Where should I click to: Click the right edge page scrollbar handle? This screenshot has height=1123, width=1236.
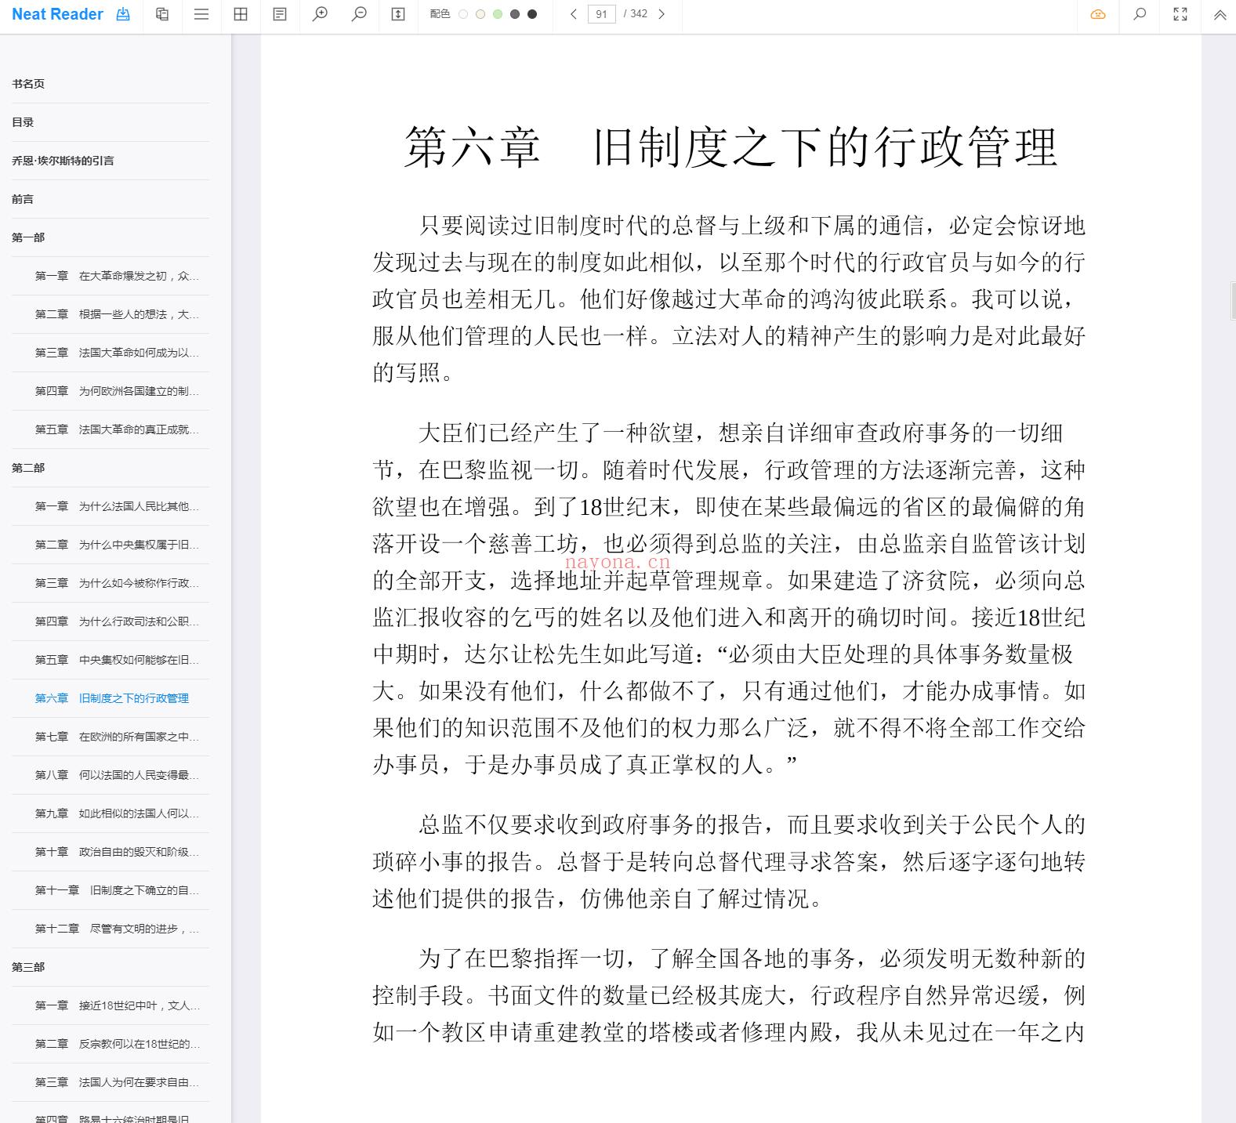coord(1233,301)
